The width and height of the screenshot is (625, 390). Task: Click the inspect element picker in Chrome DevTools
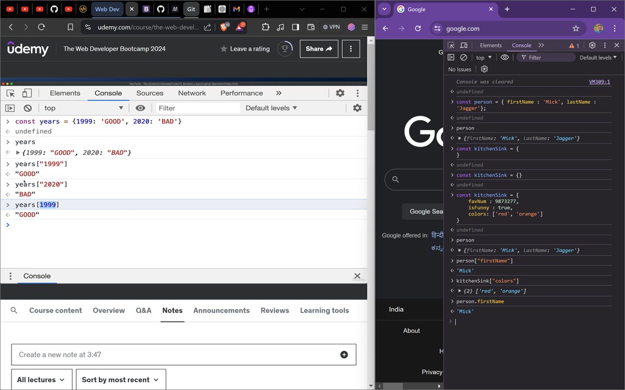click(451, 45)
